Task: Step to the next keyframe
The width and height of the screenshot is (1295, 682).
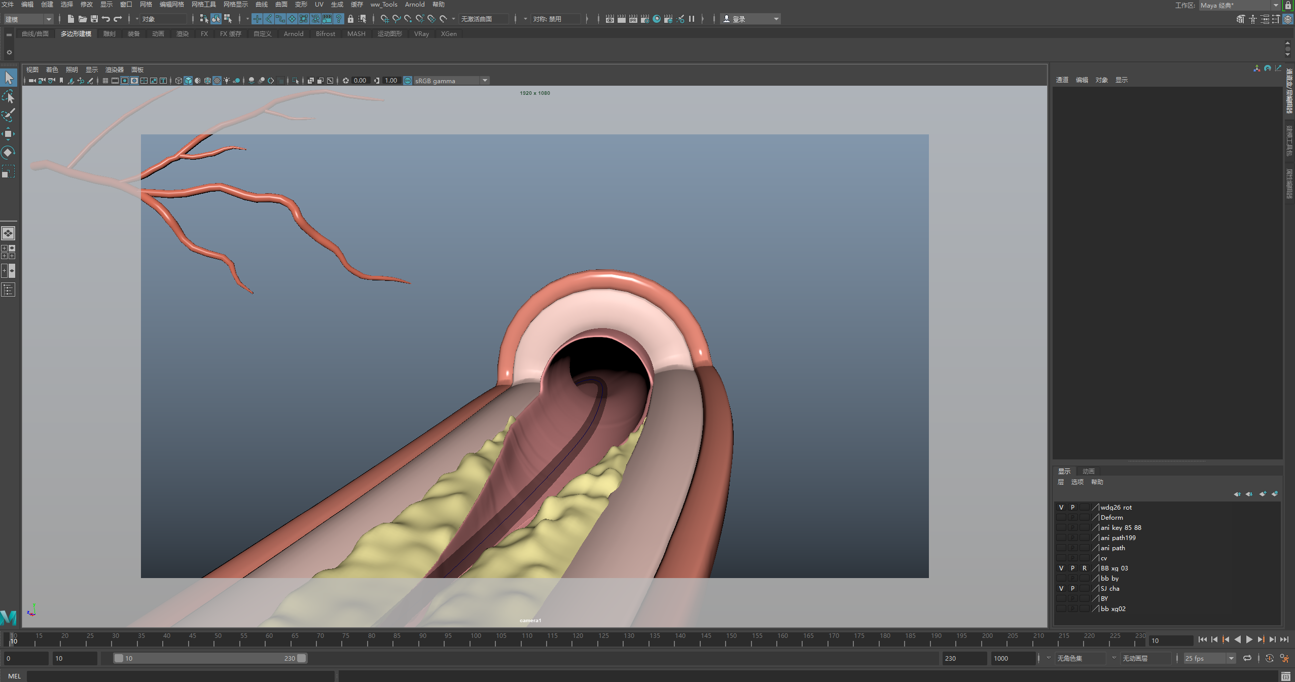Action: coord(1261,640)
